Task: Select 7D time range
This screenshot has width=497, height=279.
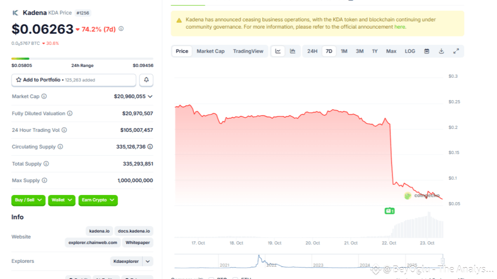Action: [329, 51]
